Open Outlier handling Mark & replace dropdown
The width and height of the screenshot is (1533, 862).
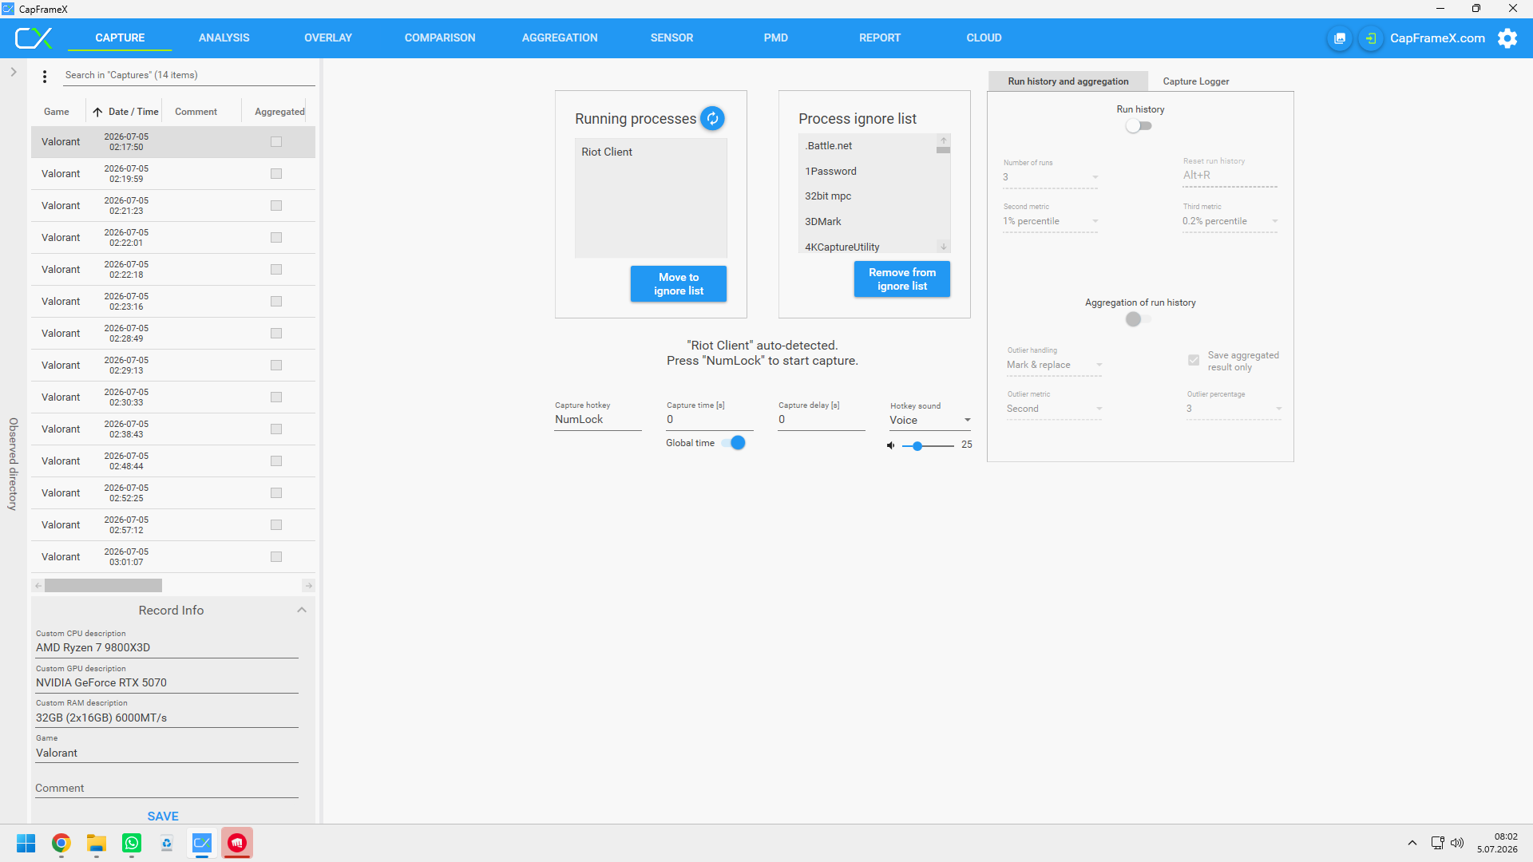1055,366
